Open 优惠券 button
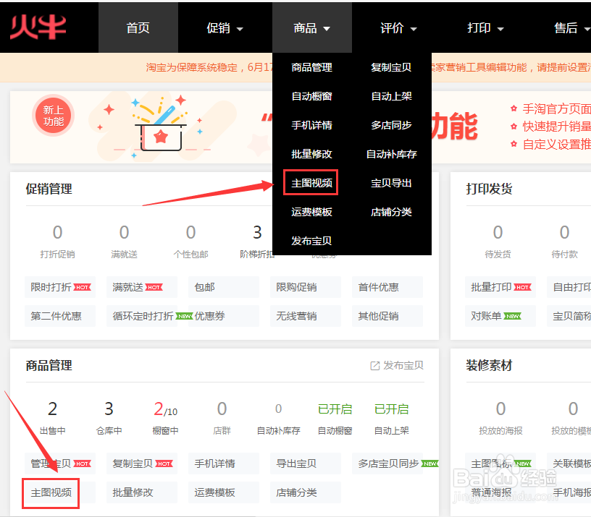Viewport: 591px width, 517px height. click(224, 316)
